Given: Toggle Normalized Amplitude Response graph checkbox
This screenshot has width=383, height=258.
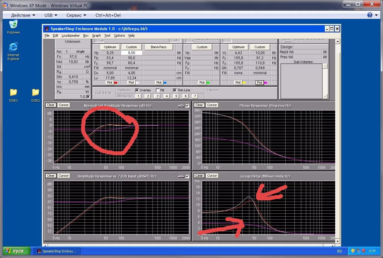Looking at the screenshot, I should point(187,106).
